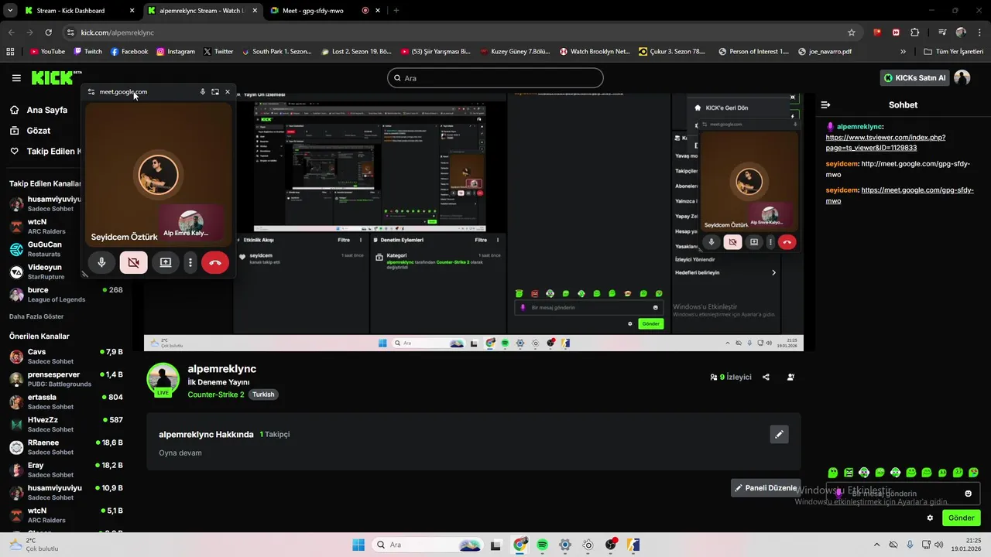Insert last heart-eyes emote above chat input
The image size is (991, 557).
[x=974, y=473]
